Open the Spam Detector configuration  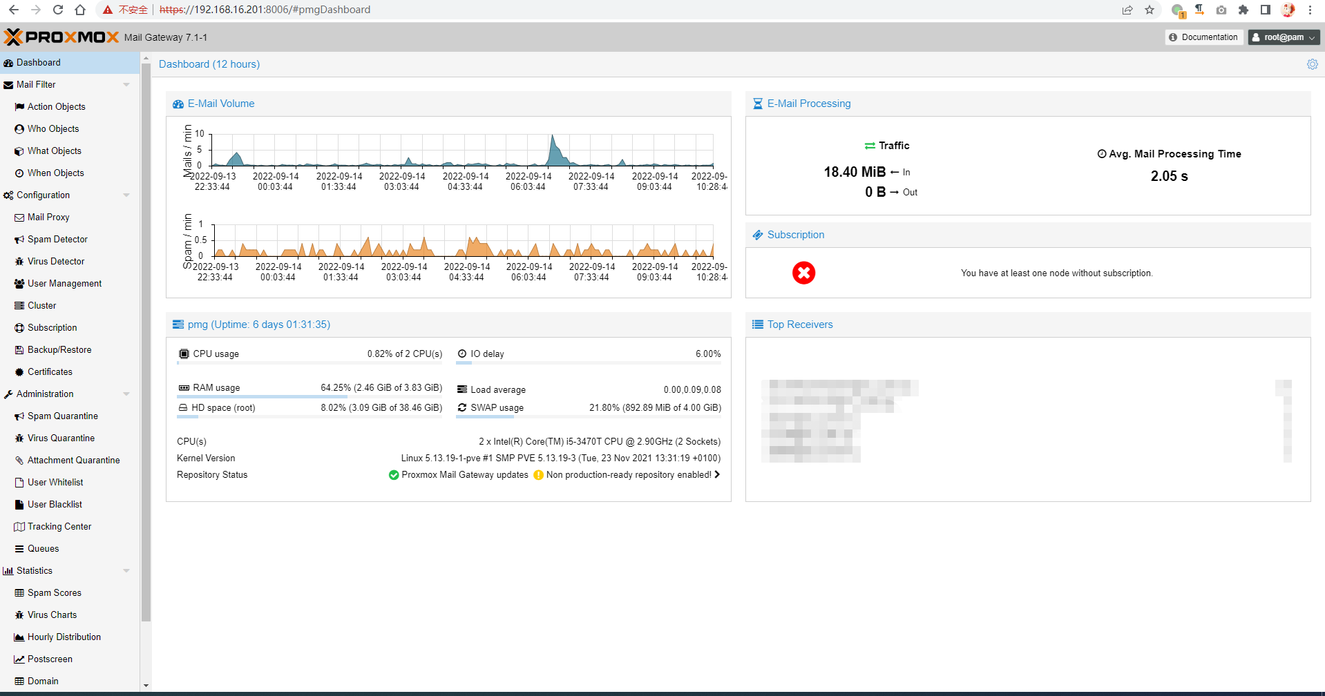click(x=57, y=239)
